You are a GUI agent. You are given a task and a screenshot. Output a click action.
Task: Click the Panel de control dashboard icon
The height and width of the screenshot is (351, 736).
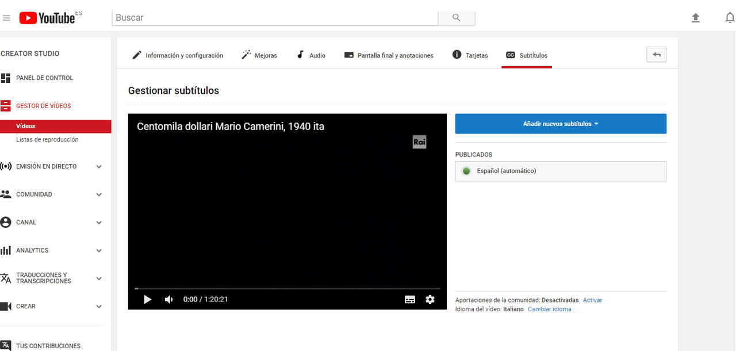point(6,78)
